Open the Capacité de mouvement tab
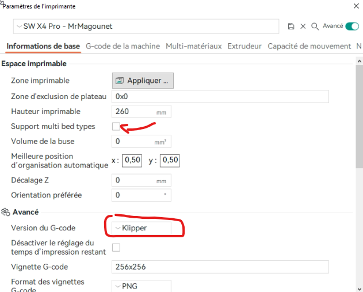Image resolution: width=363 pixels, height=292 pixels. coord(309,46)
